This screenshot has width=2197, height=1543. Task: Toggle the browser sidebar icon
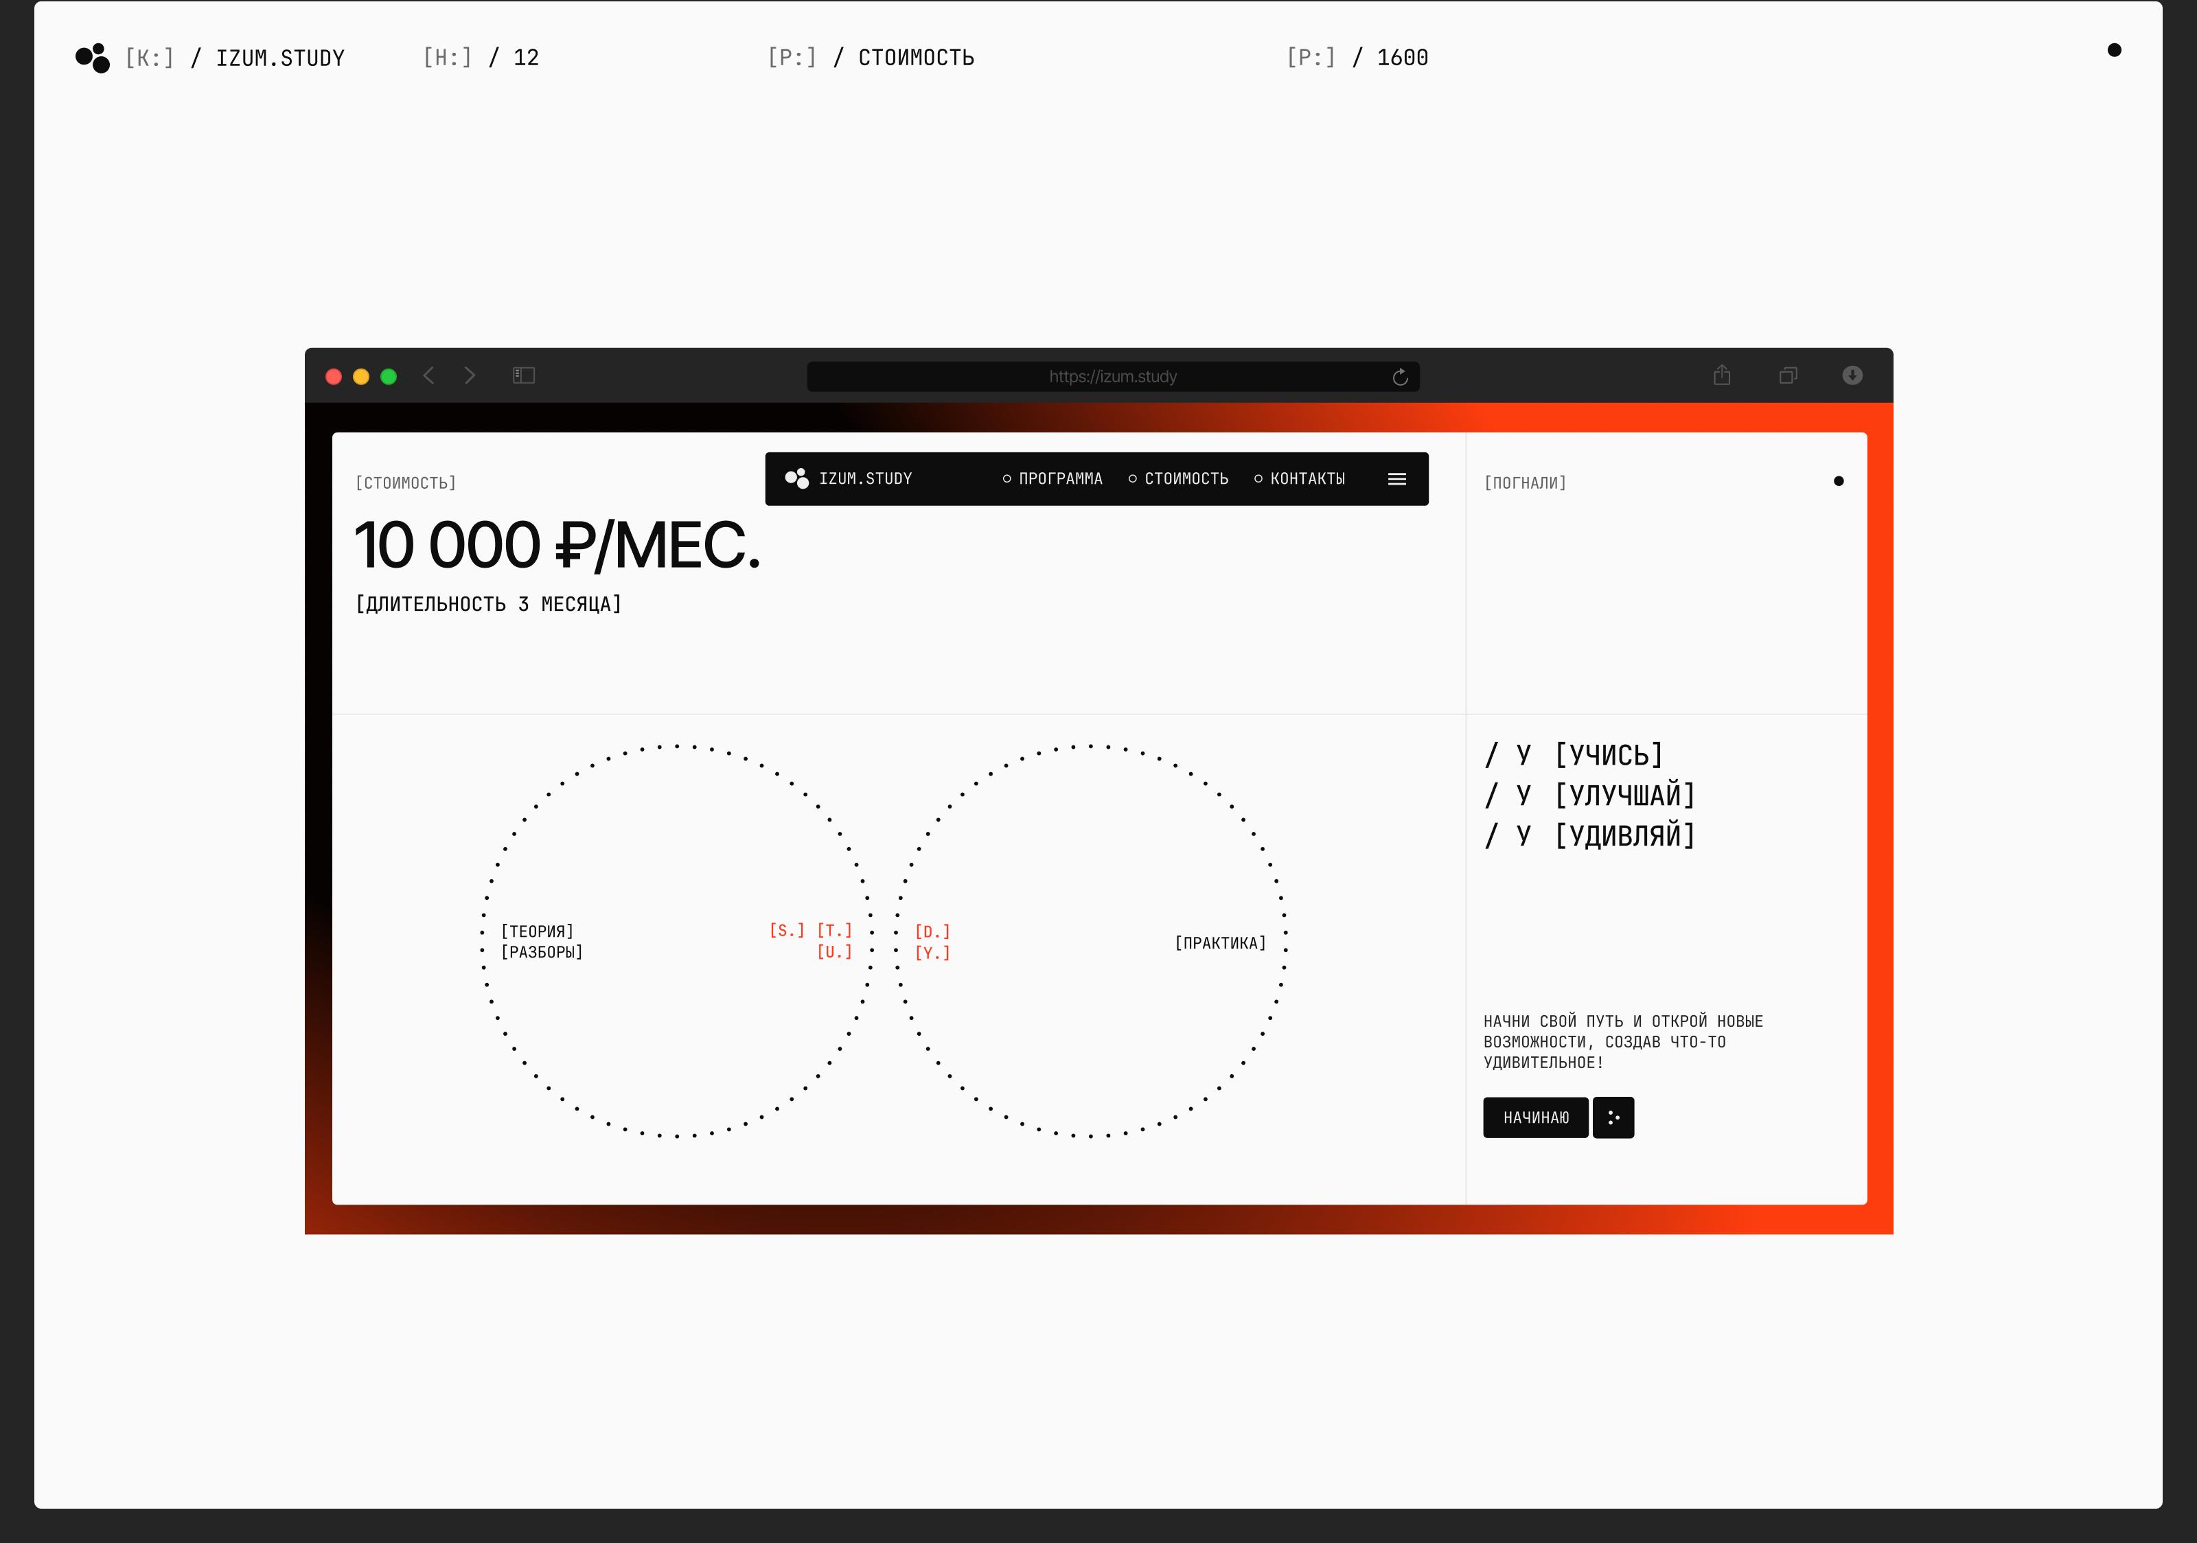523,376
